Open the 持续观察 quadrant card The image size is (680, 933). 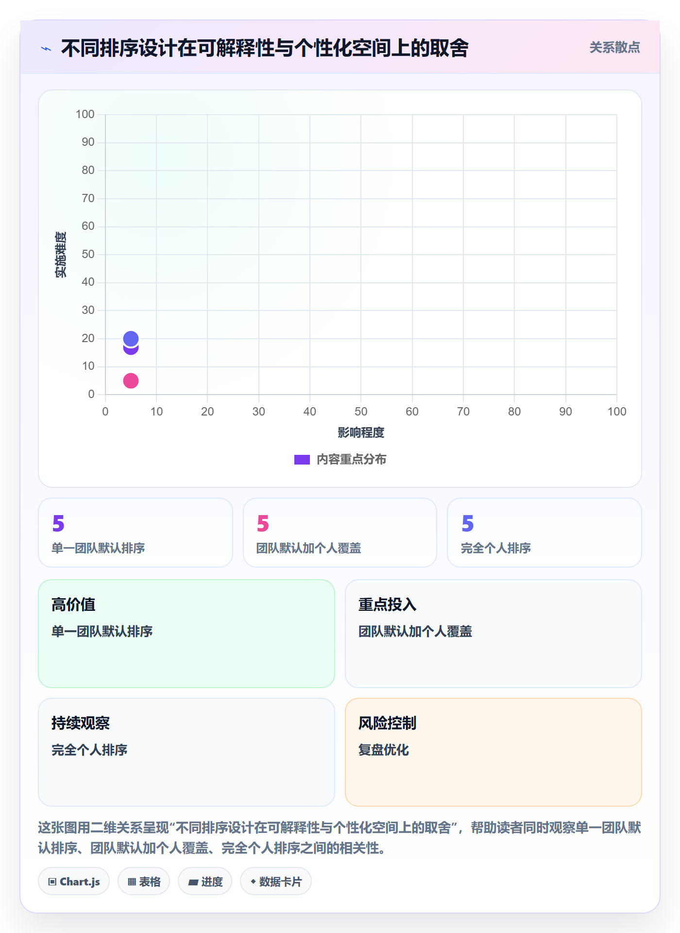point(187,752)
